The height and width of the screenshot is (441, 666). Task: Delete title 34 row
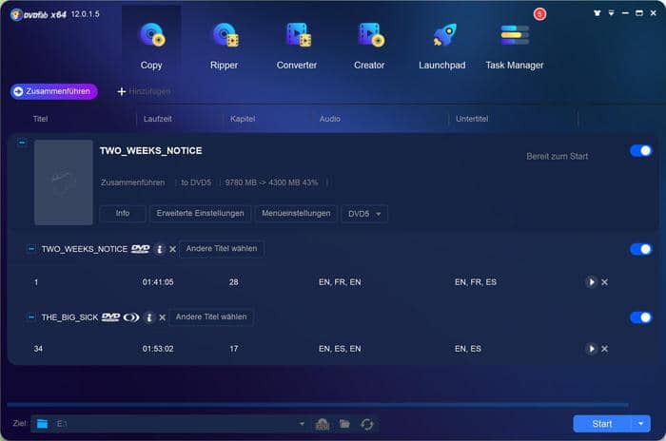pyautogui.click(x=604, y=349)
